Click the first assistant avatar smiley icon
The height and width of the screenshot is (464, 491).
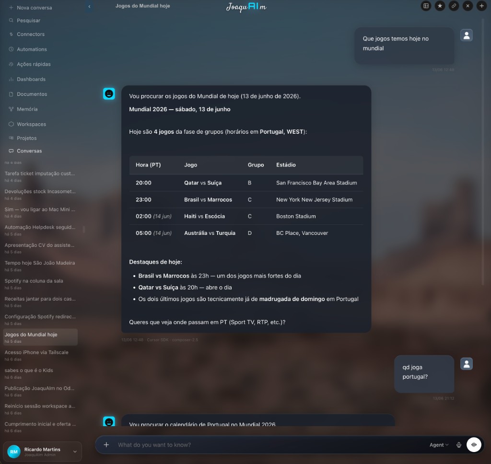point(109,93)
